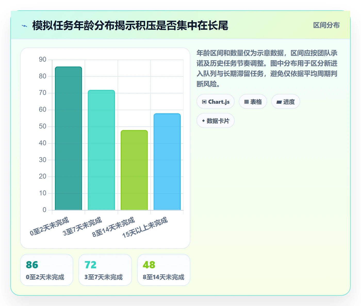The width and height of the screenshot is (361, 306).
Task: Click the 区间分布 label in the header
Action: point(326,25)
